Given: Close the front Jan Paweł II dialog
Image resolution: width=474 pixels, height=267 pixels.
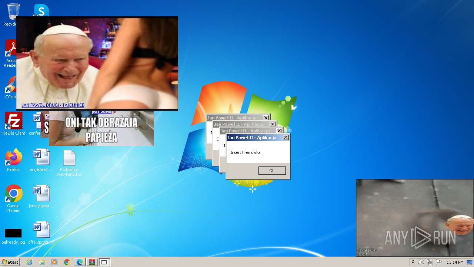Looking at the screenshot, I should click(286, 138).
